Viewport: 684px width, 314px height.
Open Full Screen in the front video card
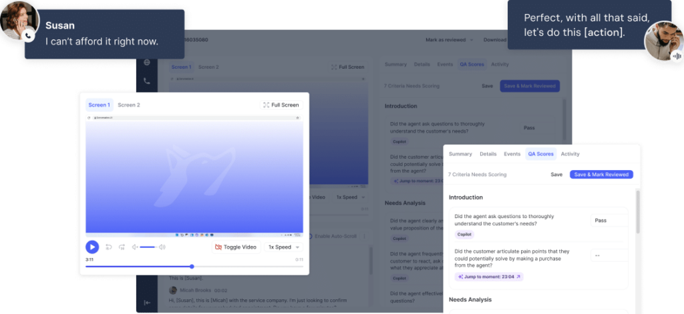(281, 105)
